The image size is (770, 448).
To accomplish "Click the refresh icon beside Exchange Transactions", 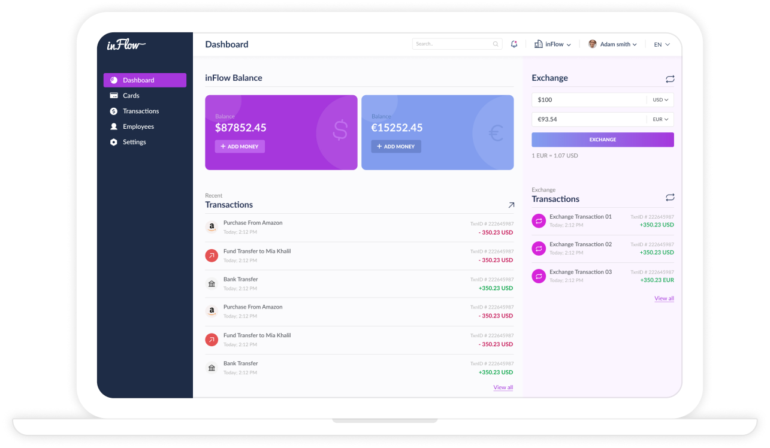I will [670, 198].
